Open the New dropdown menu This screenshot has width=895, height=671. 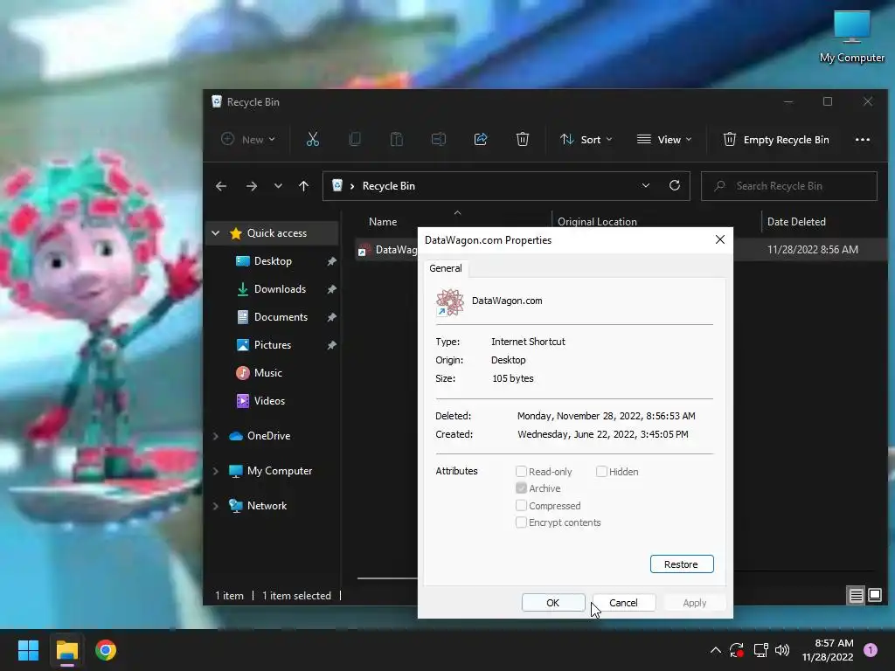pos(248,139)
